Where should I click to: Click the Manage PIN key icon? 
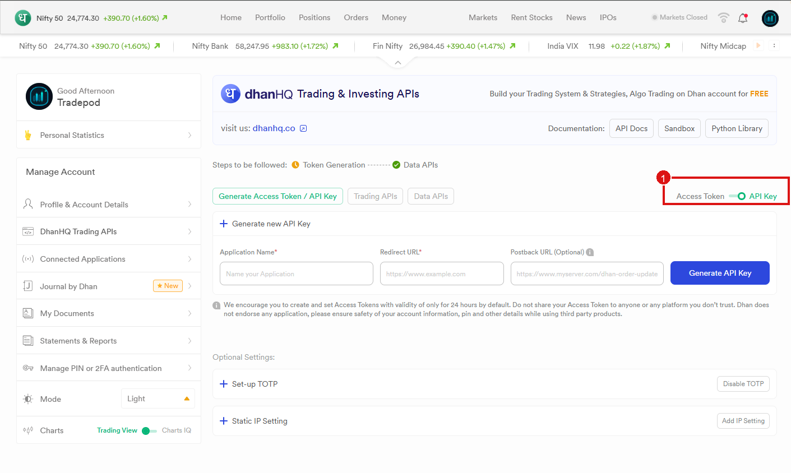click(28, 368)
